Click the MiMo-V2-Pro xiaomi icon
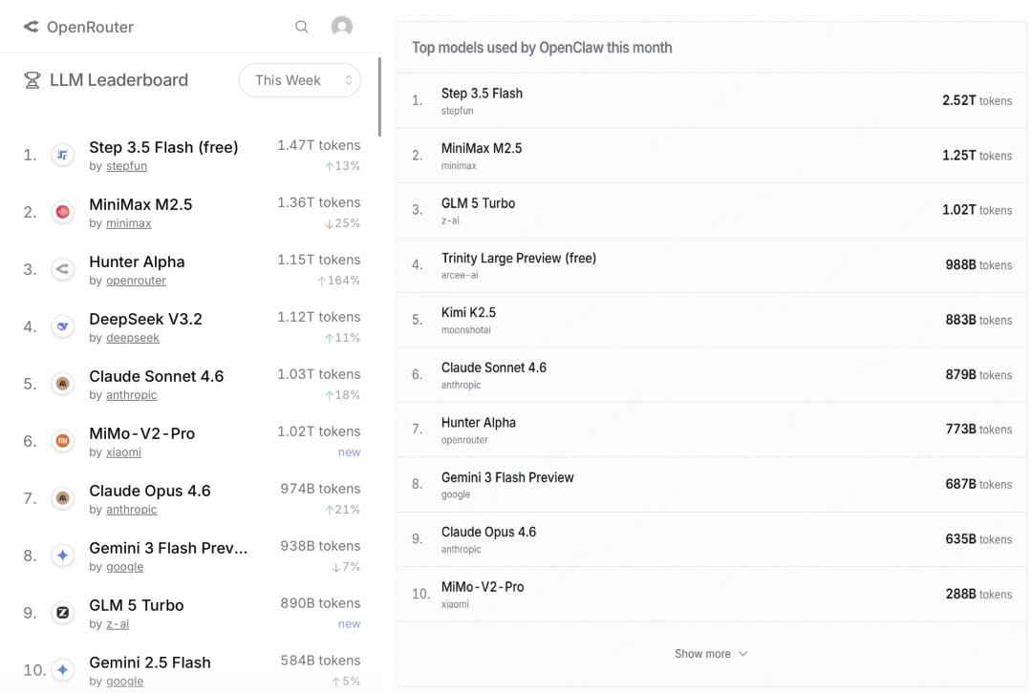The image size is (1032, 693). tap(63, 441)
